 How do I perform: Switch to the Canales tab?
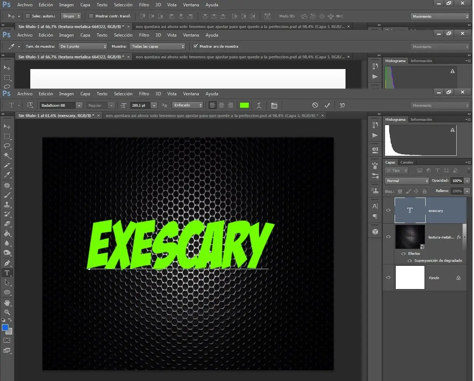coord(407,162)
